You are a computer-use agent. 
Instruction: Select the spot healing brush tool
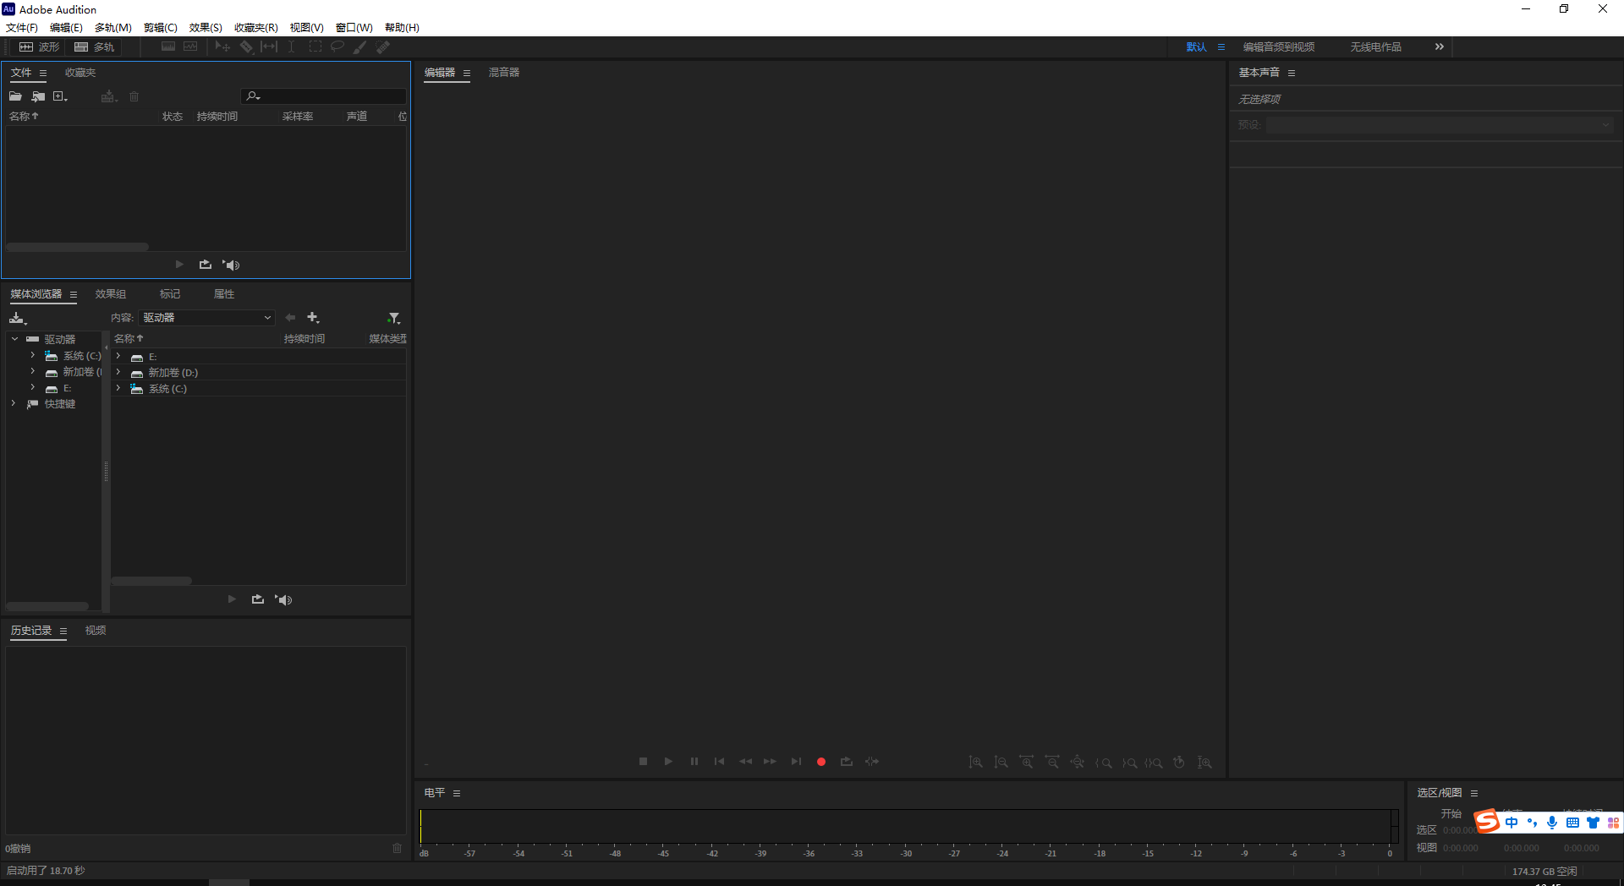tap(382, 46)
